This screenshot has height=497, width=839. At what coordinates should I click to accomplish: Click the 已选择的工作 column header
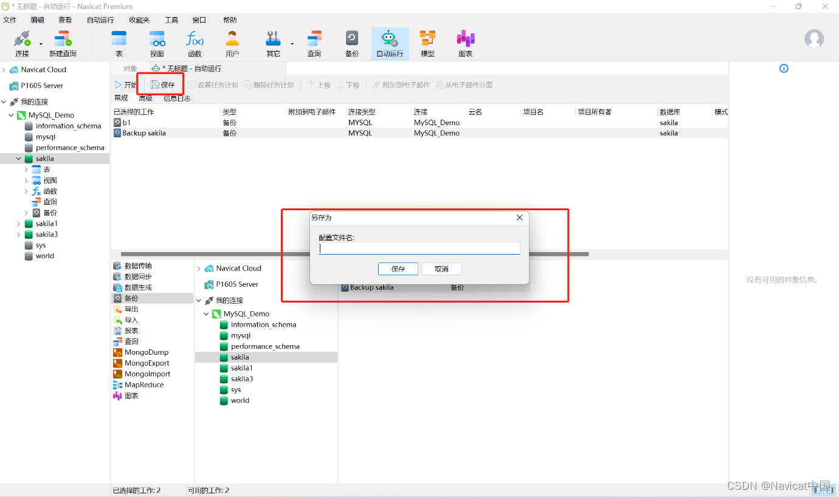point(166,112)
